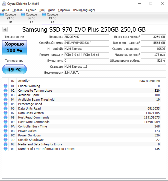Select disk C: at 49 °C

pyautogui.click(x=52, y=18)
